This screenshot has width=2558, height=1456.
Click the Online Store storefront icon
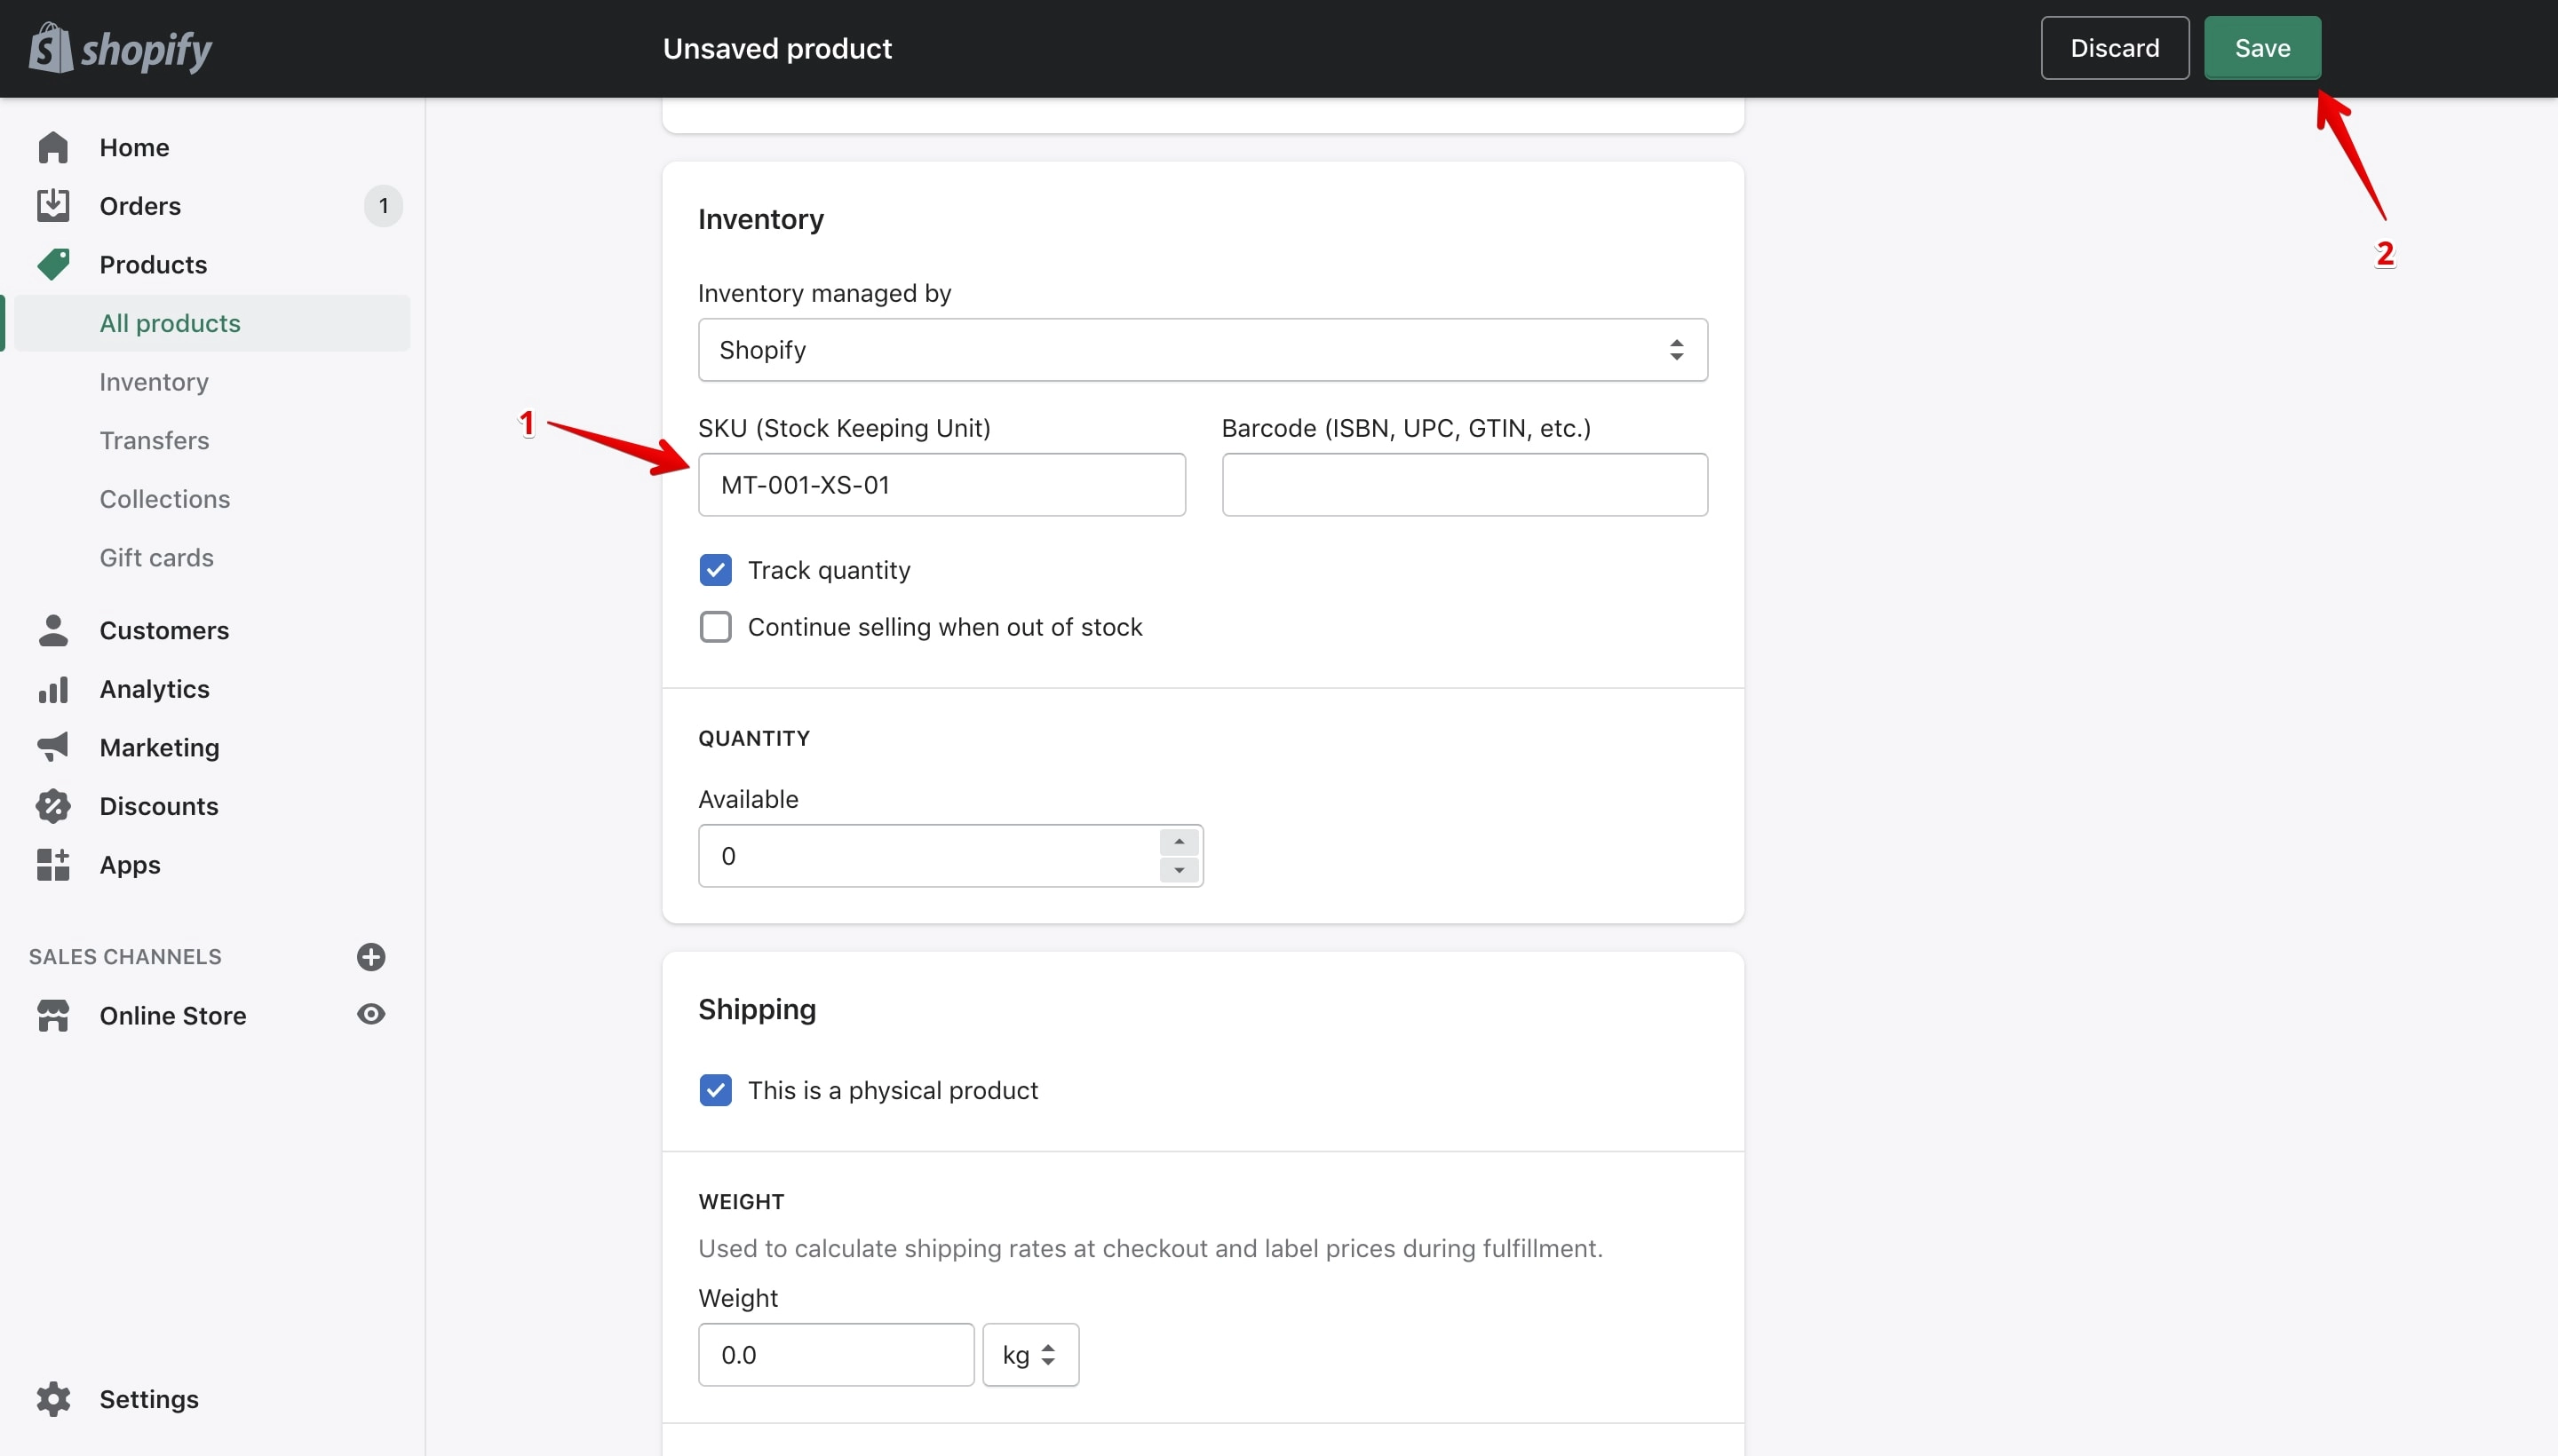pyautogui.click(x=53, y=1015)
